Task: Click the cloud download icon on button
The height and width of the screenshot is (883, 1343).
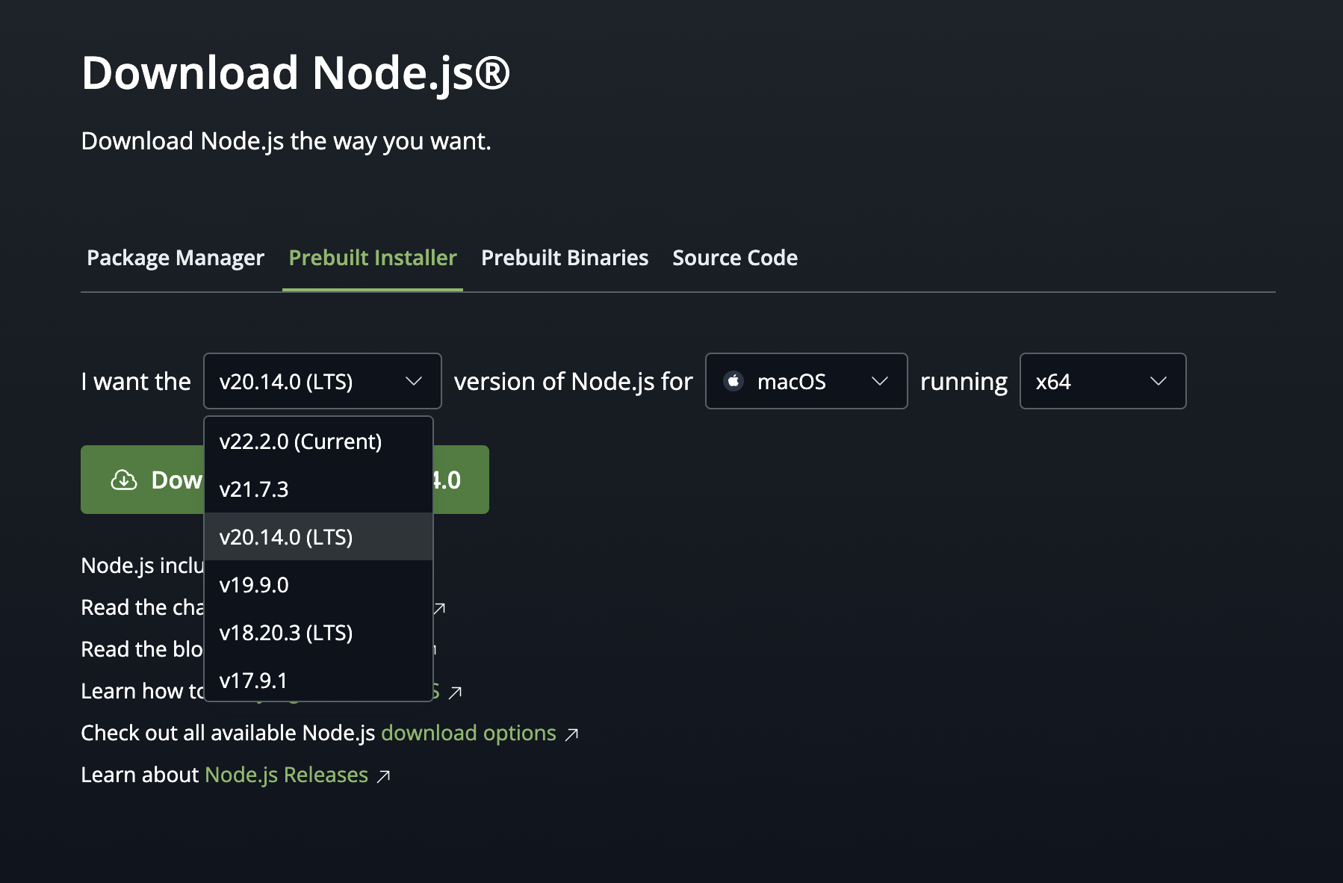Action: tap(124, 480)
